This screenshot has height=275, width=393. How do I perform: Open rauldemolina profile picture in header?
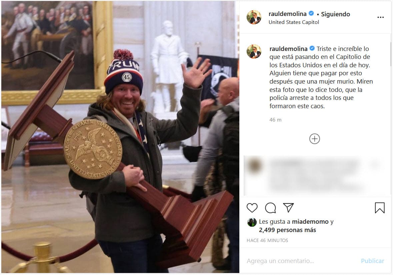click(254, 17)
